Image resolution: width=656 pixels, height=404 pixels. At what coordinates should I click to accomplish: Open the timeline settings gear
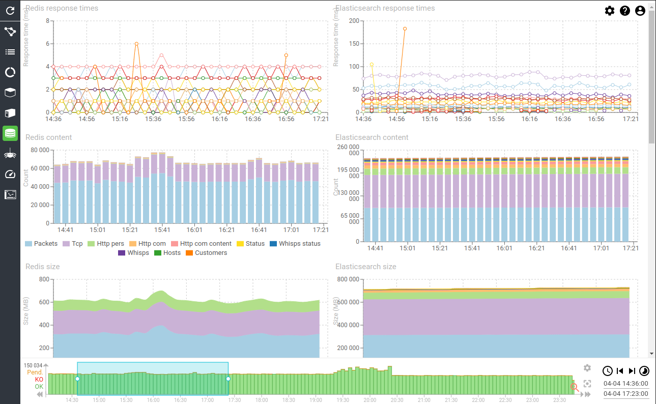pyautogui.click(x=587, y=368)
